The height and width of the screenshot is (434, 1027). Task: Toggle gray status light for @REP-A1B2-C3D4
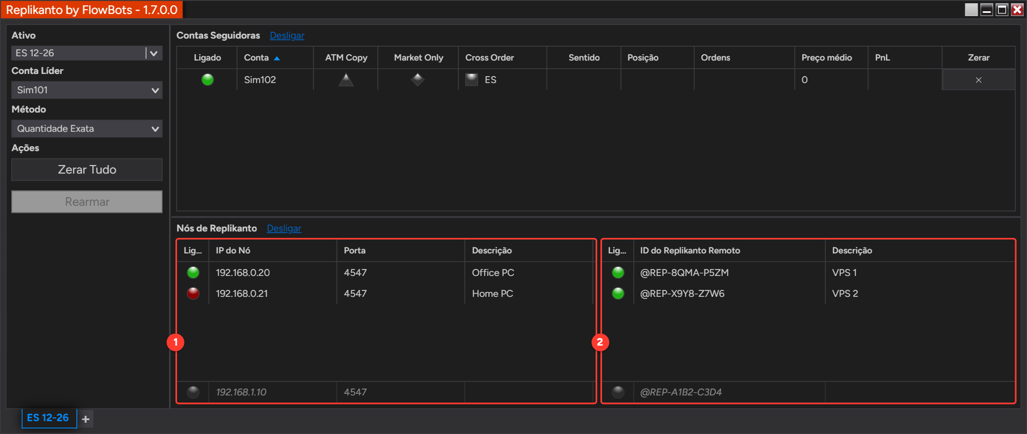click(x=618, y=392)
